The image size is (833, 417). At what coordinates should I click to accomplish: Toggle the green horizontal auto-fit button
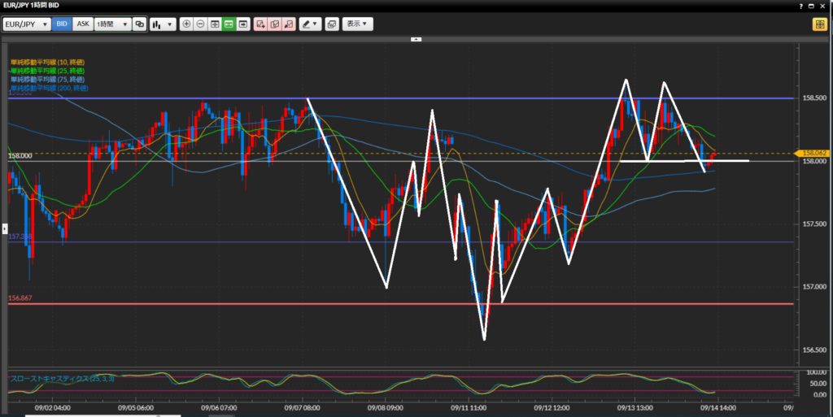coord(229,24)
